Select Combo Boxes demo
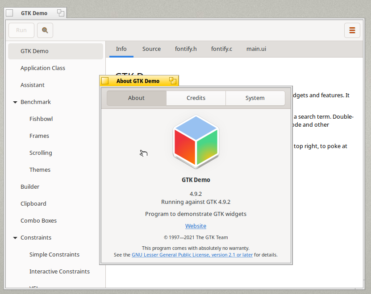 coord(56,221)
